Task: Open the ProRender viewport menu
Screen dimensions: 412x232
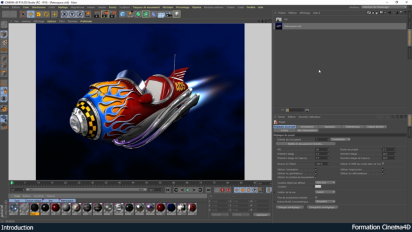Action: click(x=86, y=21)
